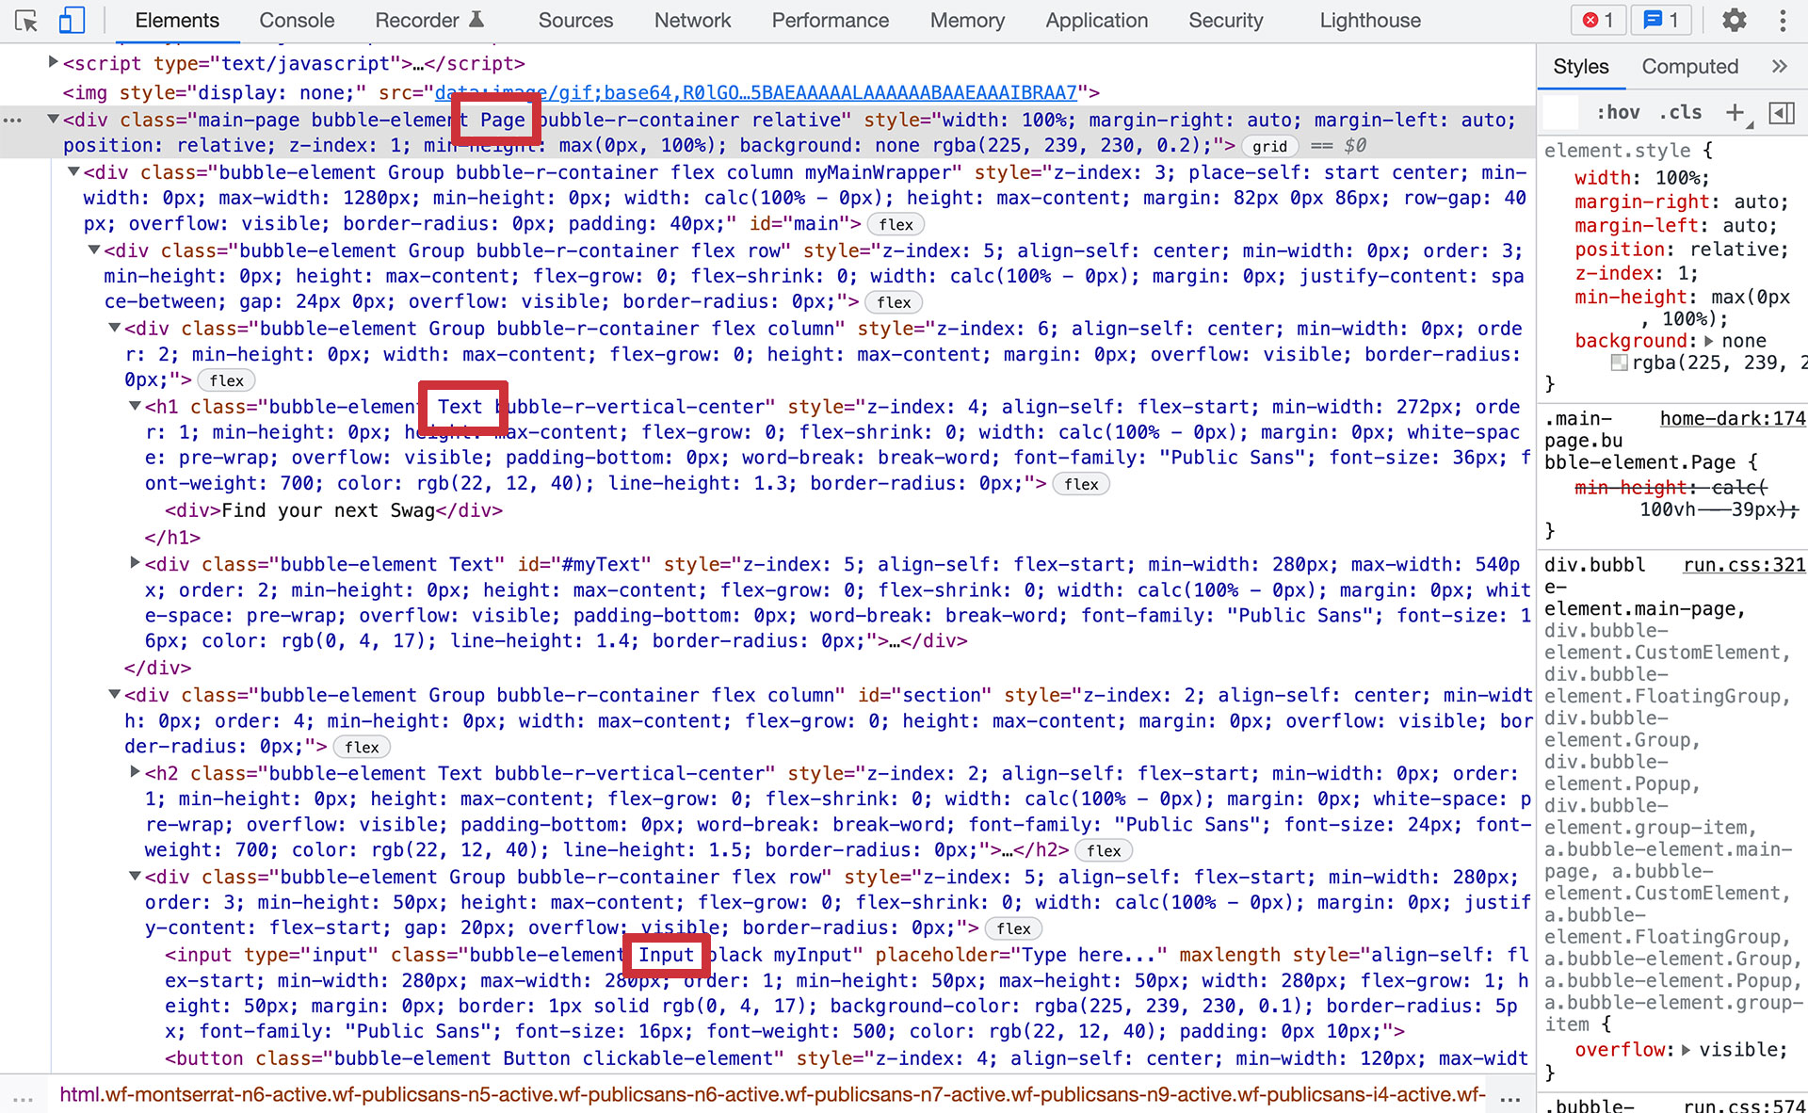Open the Performance tab
This screenshot has width=1808, height=1113.
[830, 21]
